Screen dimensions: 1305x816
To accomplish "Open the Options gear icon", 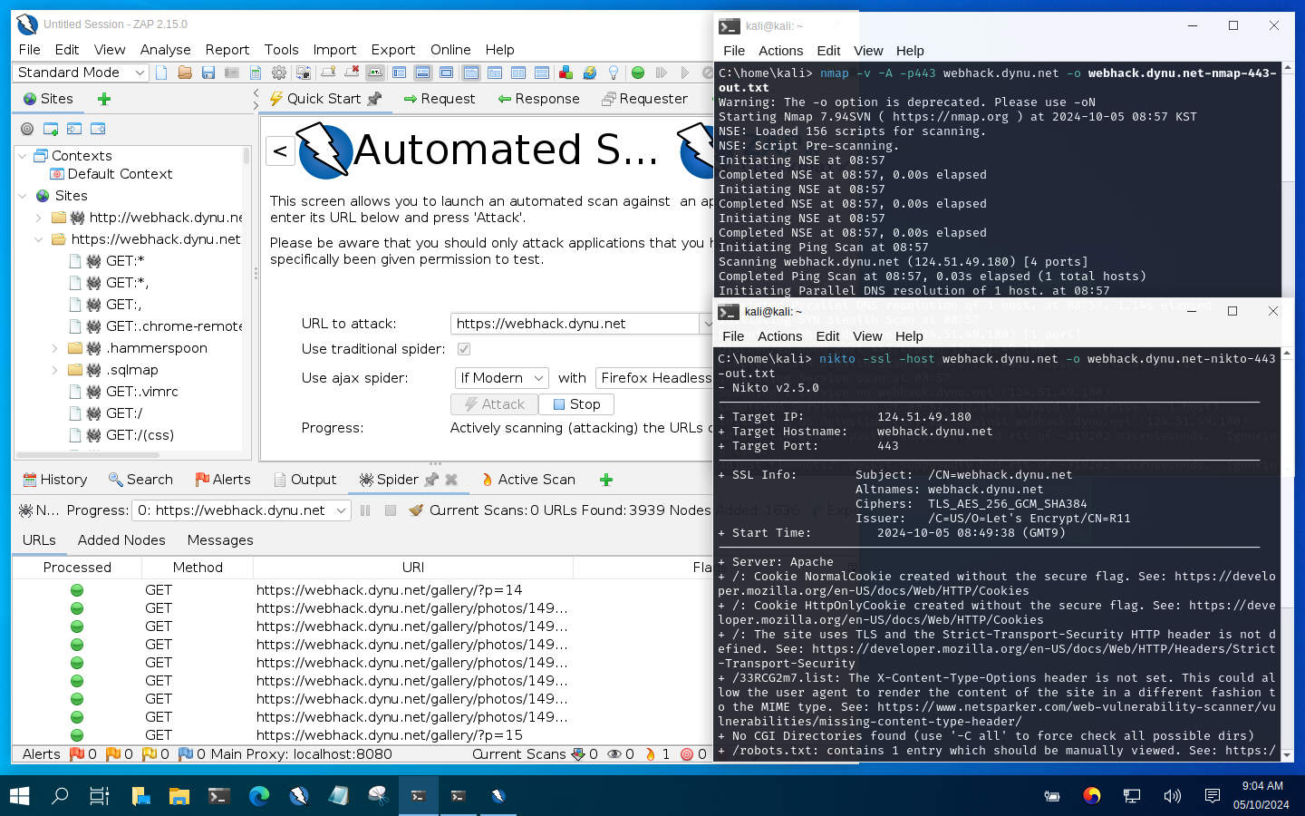I will (x=279, y=73).
